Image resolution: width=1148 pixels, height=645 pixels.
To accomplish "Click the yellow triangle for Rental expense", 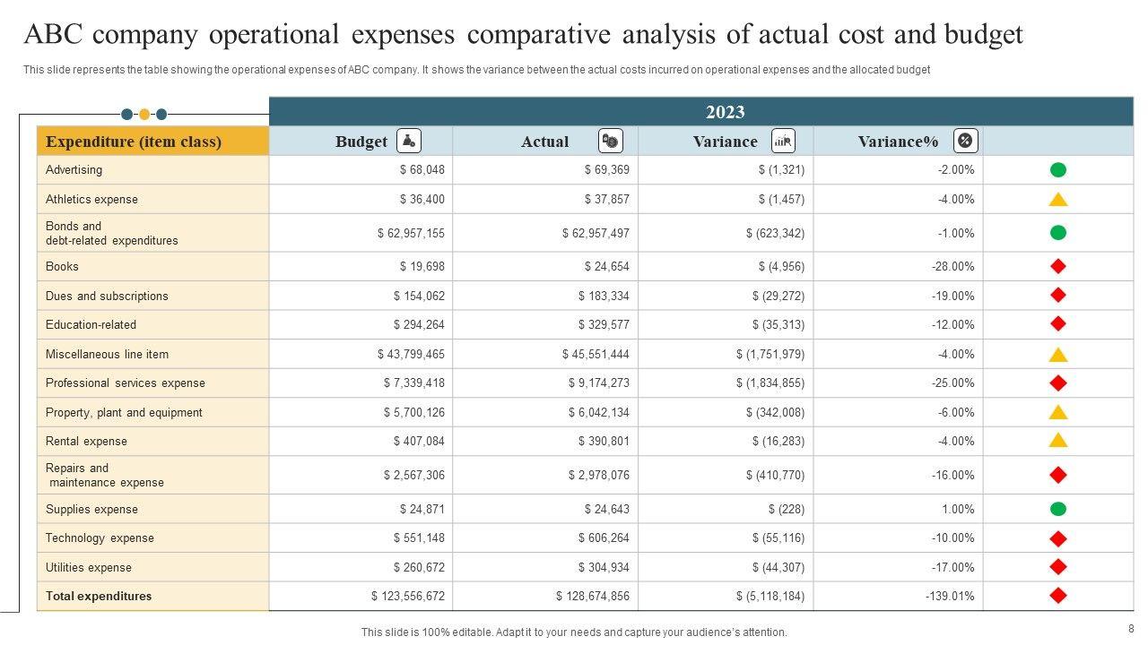I will point(1058,441).
